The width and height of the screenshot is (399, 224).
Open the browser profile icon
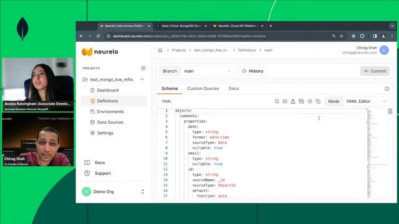383,36
